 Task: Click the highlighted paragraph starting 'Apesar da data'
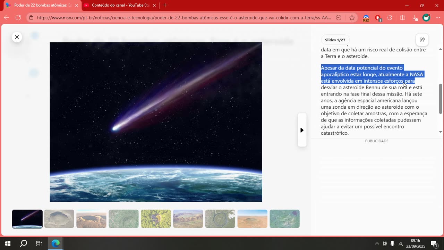coord(372,74)
